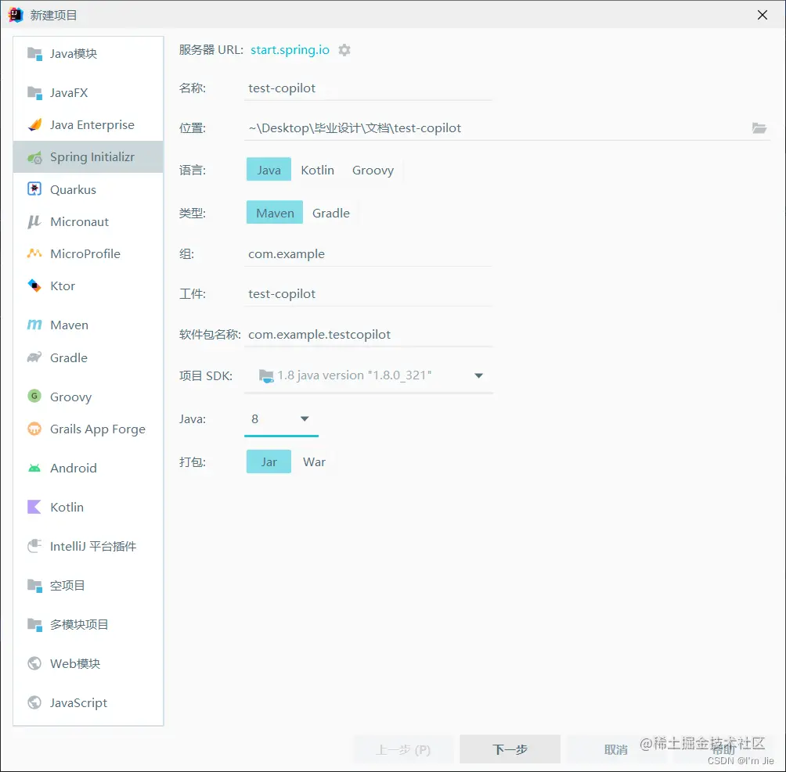Select Grails App Forge label
Viewport: 786px width, 772px height.
pos(98,429)
